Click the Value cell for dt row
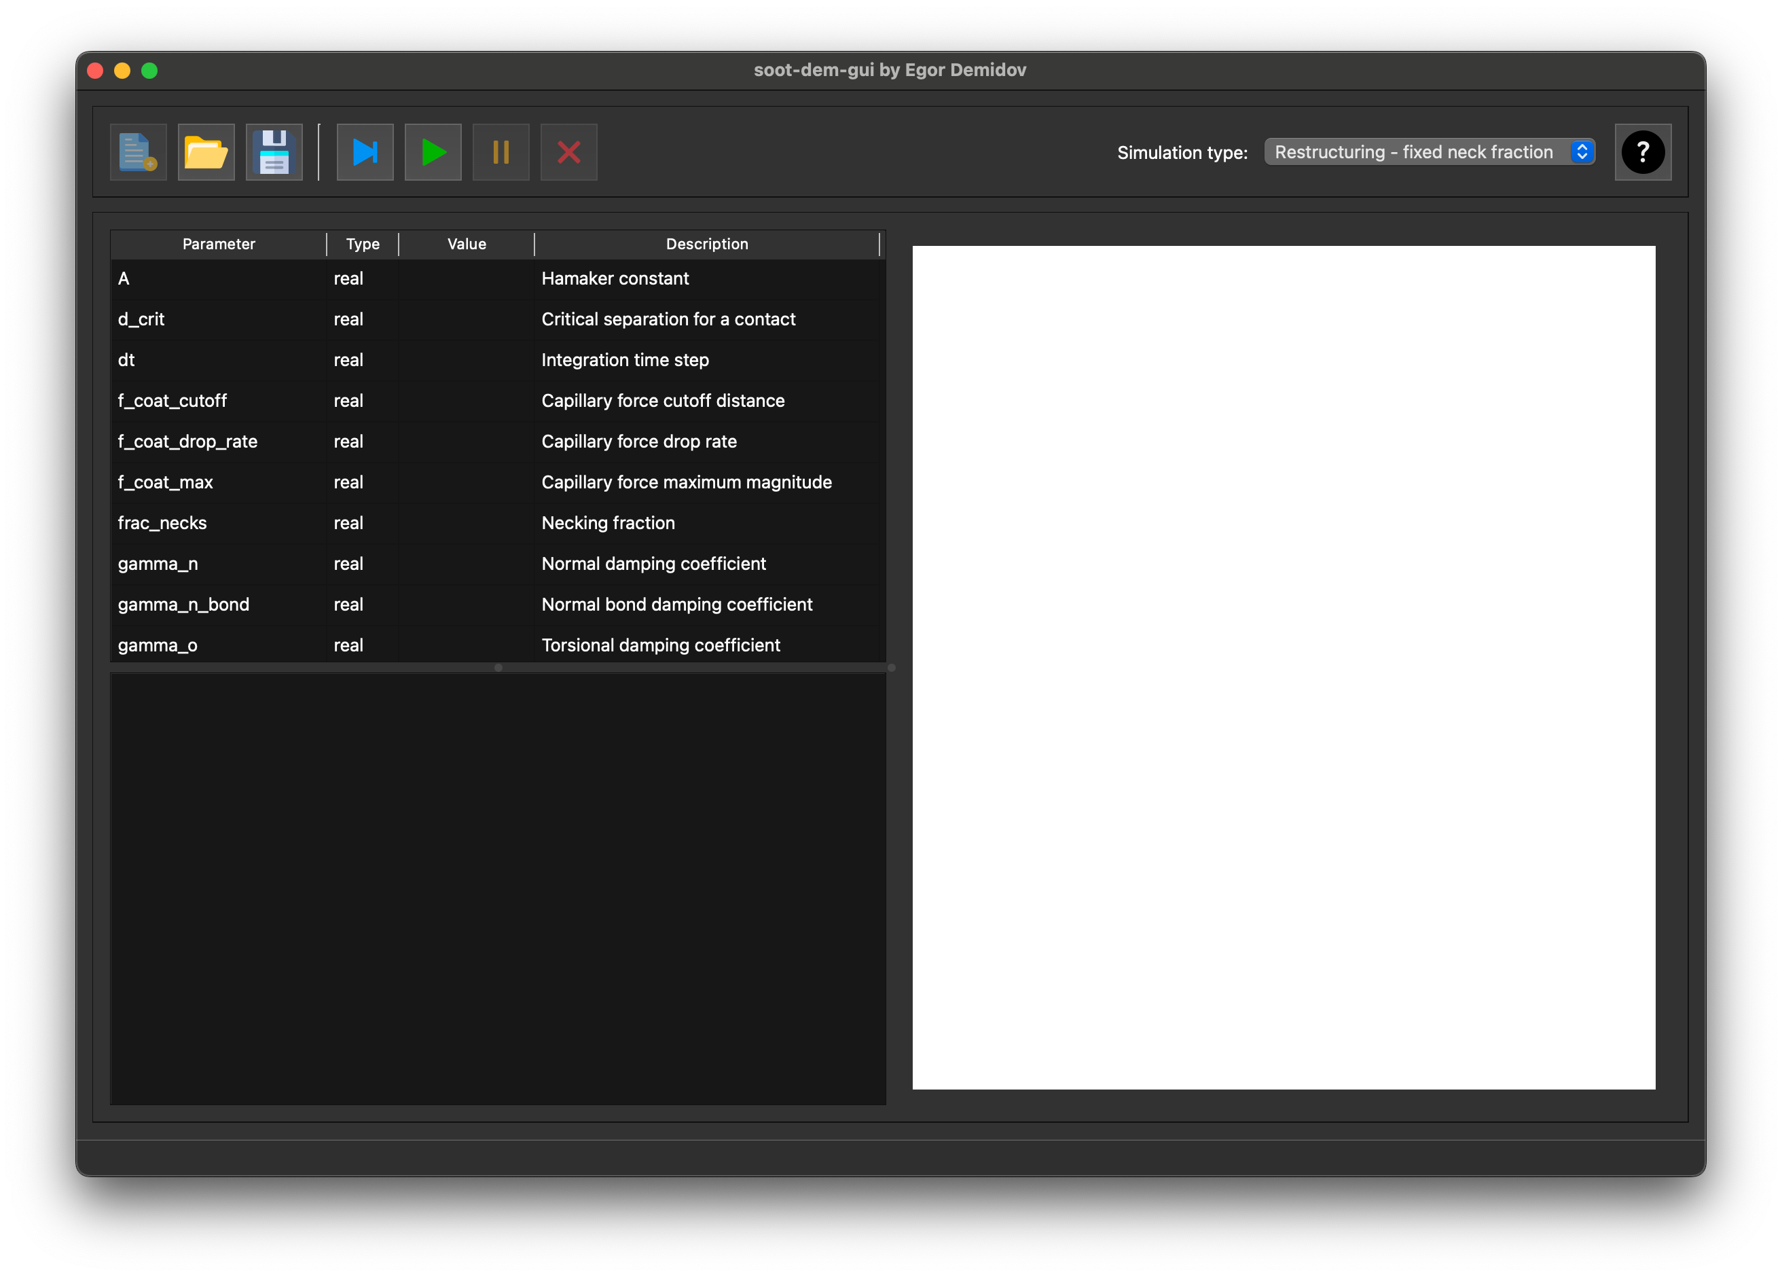Screen dimensions: 1782x1277 (467, 360)
